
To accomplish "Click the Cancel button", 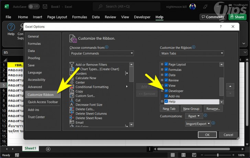I will 228,135.
